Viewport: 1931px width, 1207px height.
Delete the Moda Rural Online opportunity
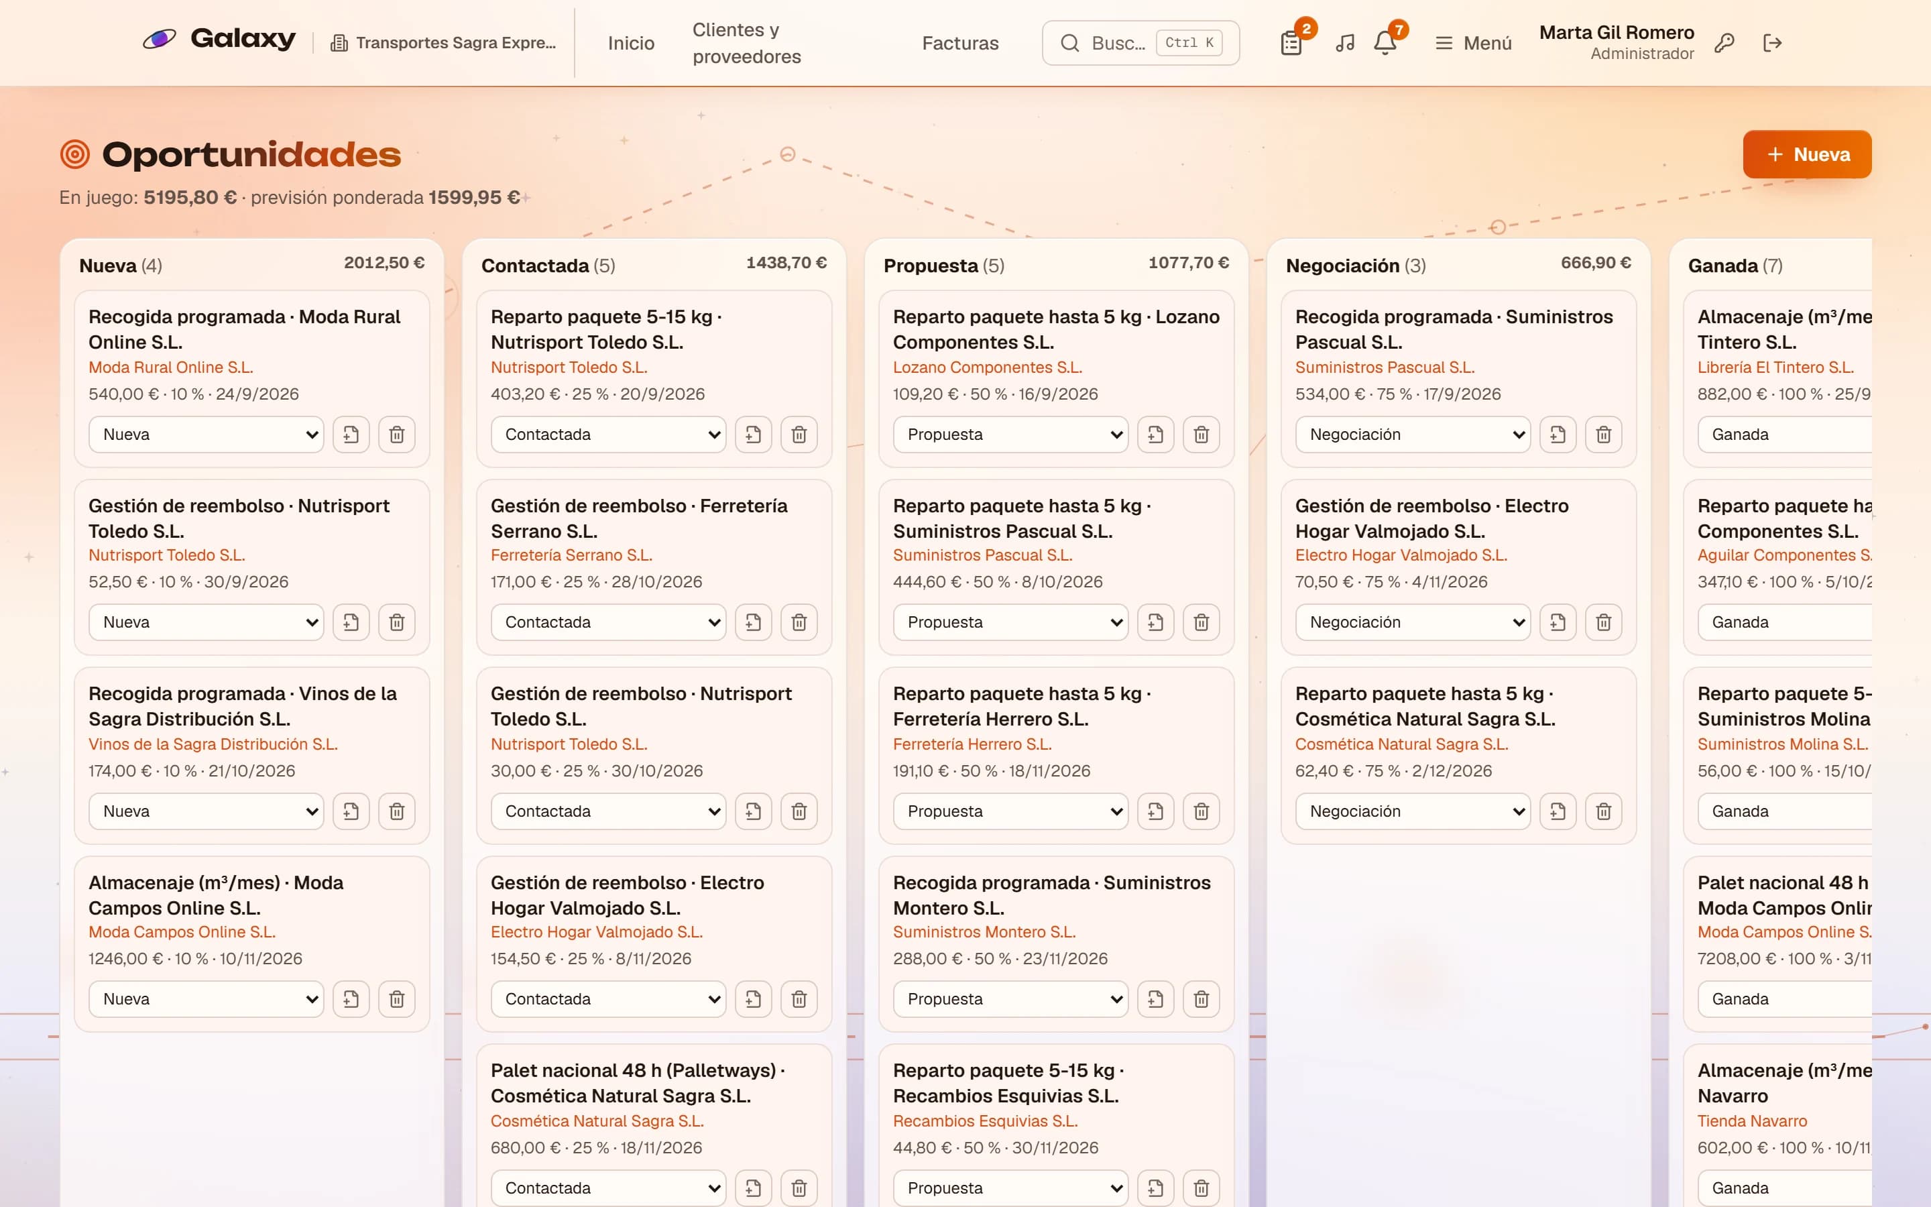click(x=396, y=435)
